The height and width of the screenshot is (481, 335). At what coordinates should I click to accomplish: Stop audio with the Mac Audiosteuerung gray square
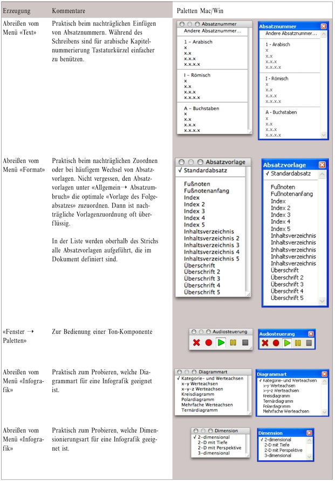(245, 342)
